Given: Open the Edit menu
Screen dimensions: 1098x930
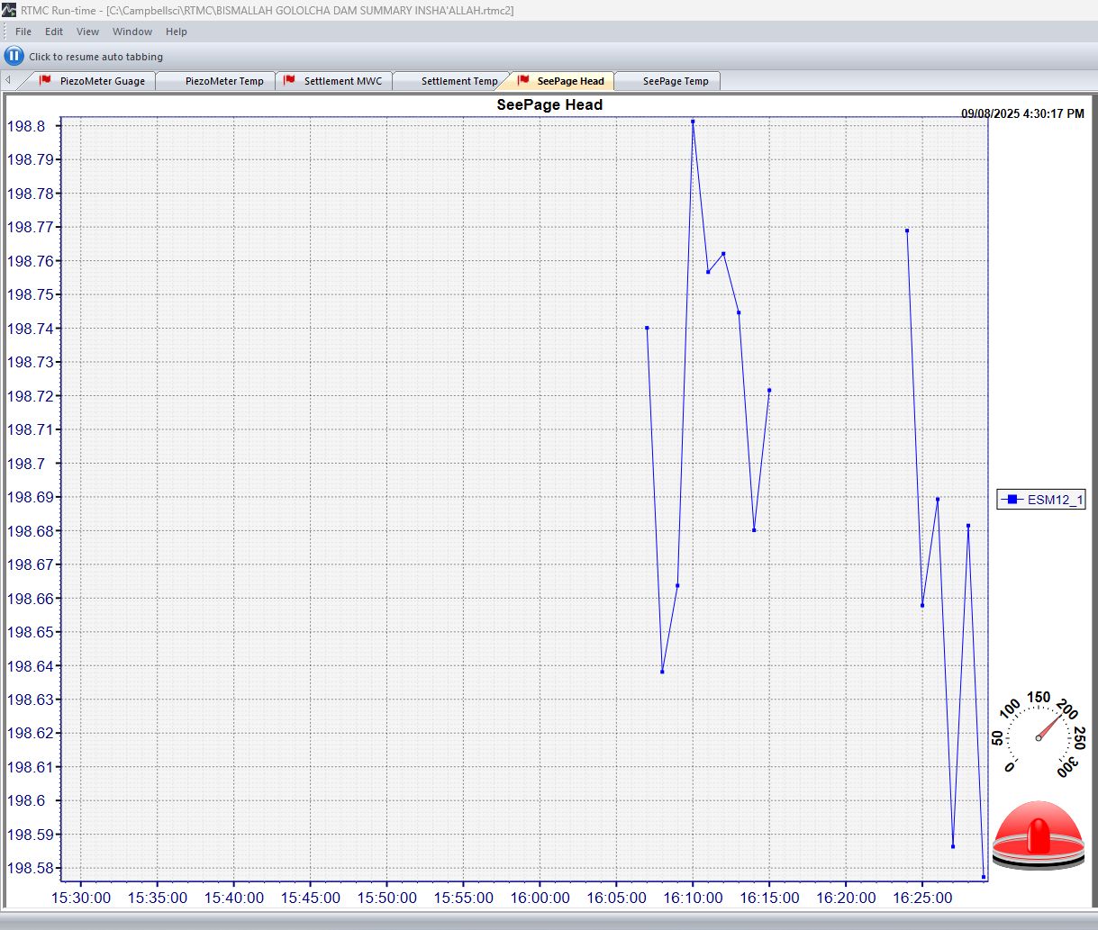Looking at the screenshot, I should [54, 32].
